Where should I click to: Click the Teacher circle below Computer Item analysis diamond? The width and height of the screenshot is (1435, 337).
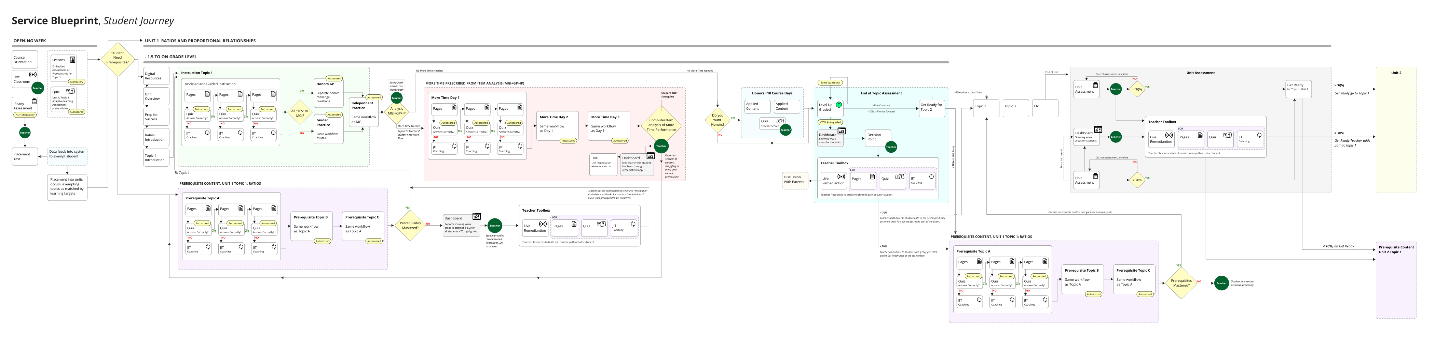tap(661, 146)
